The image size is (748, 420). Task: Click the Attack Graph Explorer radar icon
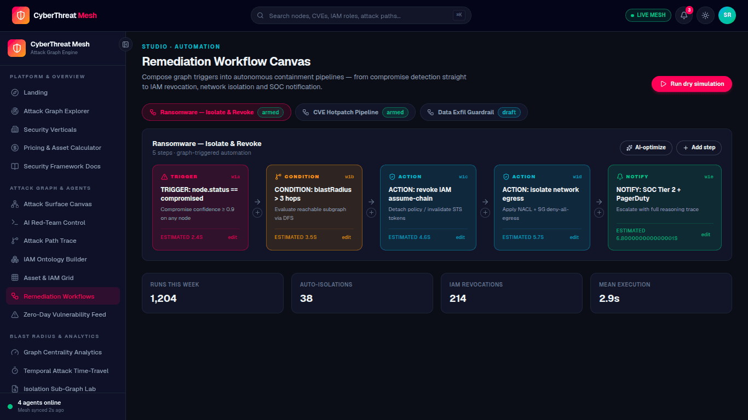(x=15, y=111)
